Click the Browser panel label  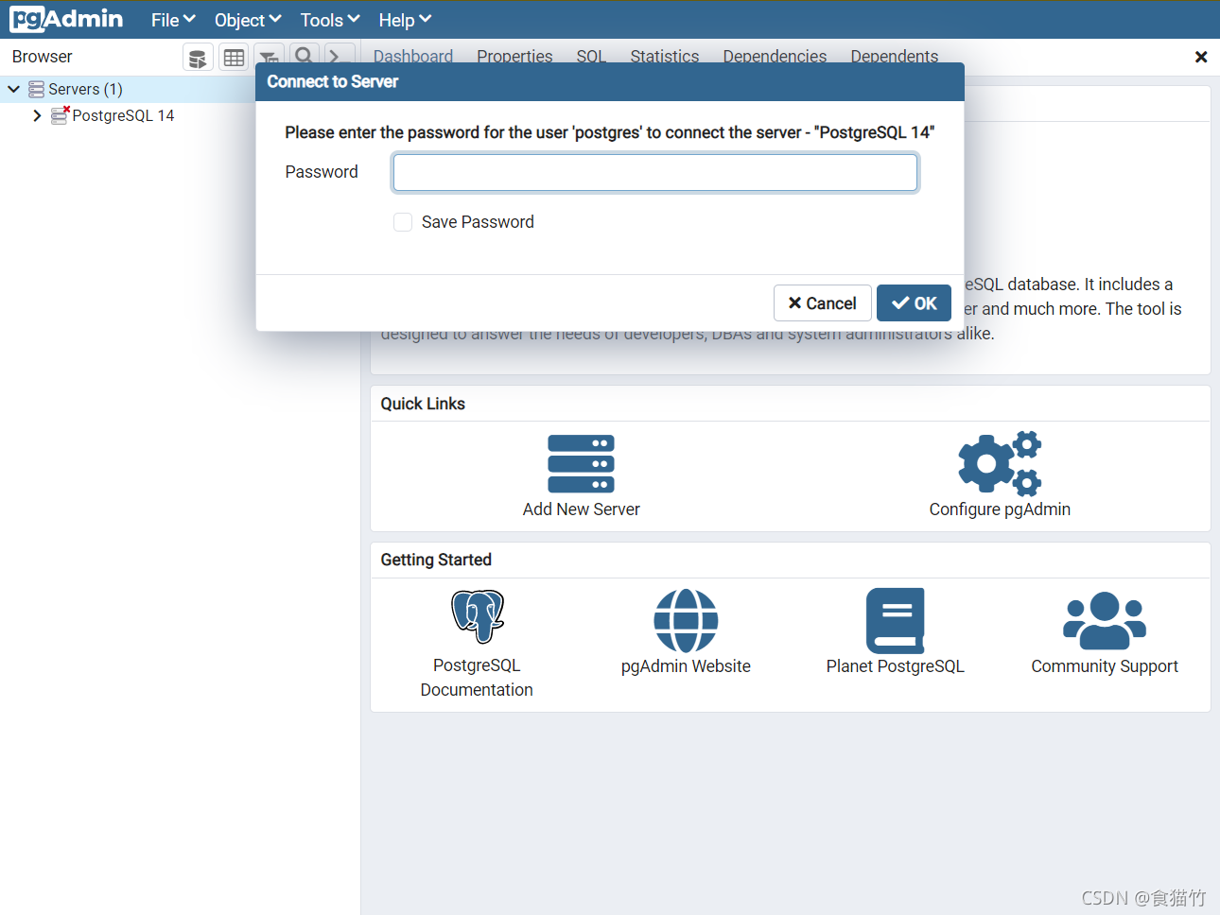42,57
